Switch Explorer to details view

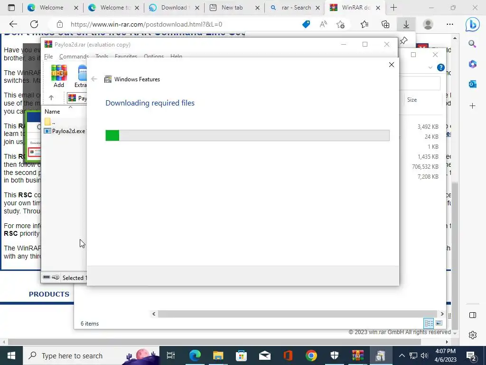click(429, 323)
